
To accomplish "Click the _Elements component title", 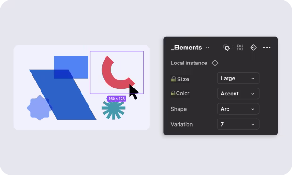I will (x=186, y=48).
